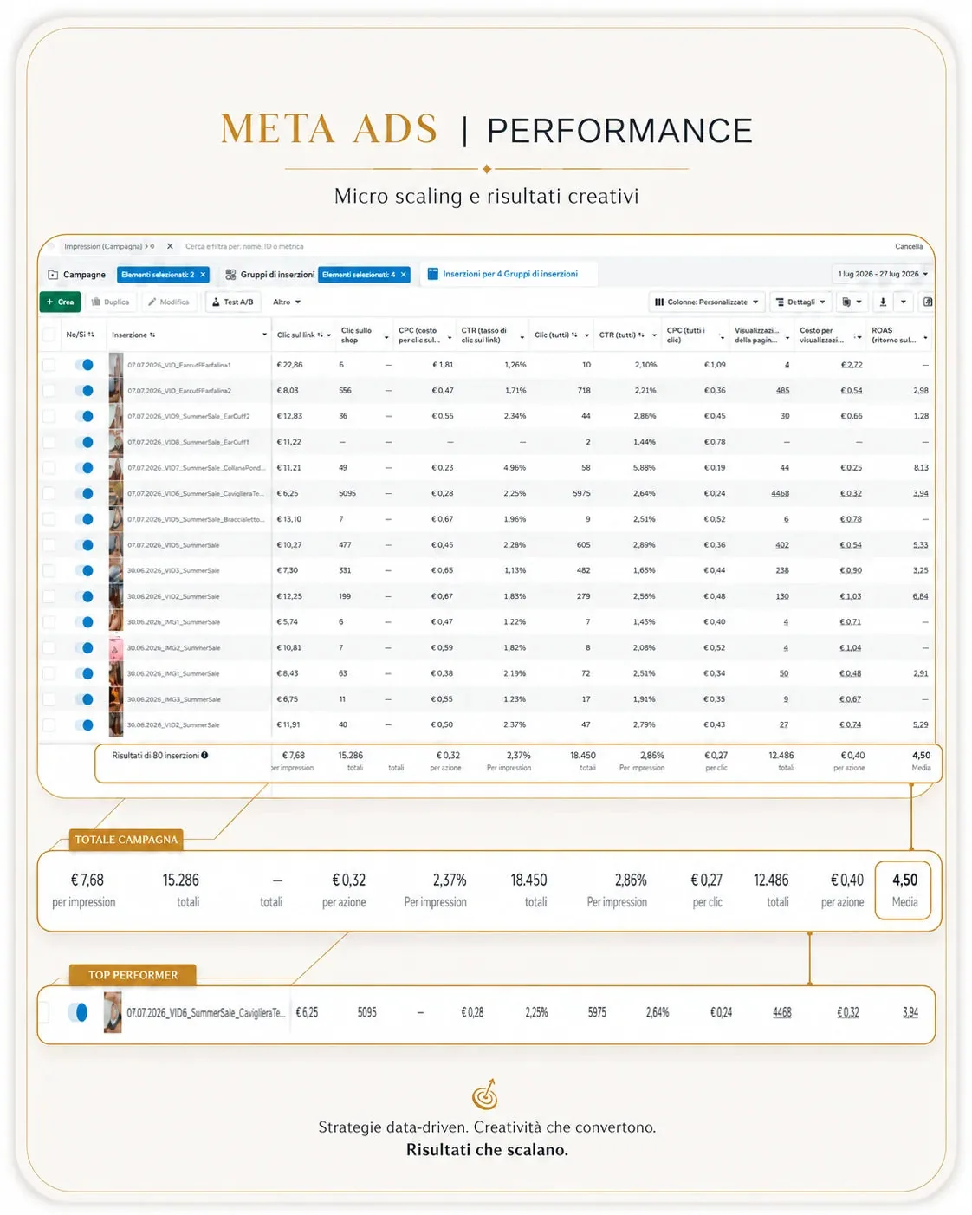Open the side panel icon at toolbar end

click(928, 302)
